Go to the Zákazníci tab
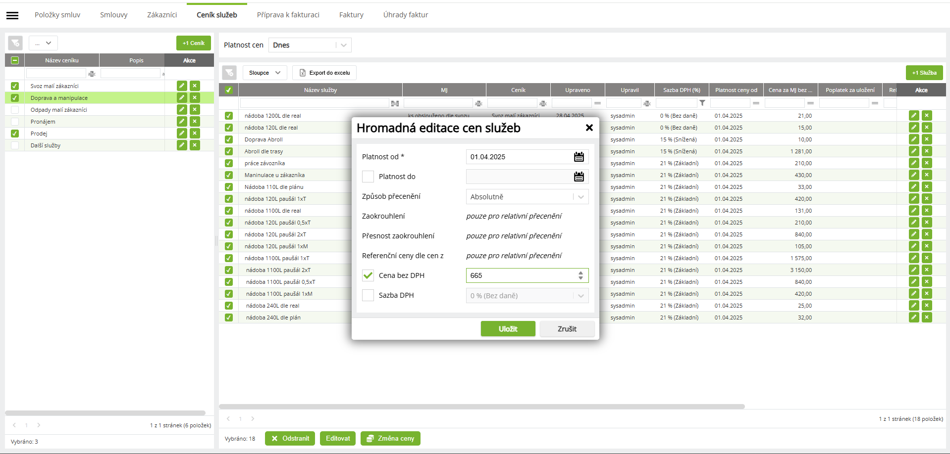The width and height of the screenshot is (950, 454). click(x=162, y=15)
